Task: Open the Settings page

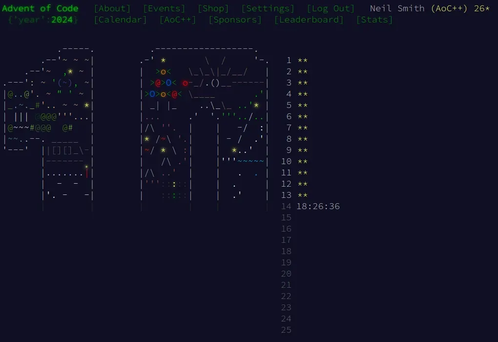Action: click(x=268, y=8)
